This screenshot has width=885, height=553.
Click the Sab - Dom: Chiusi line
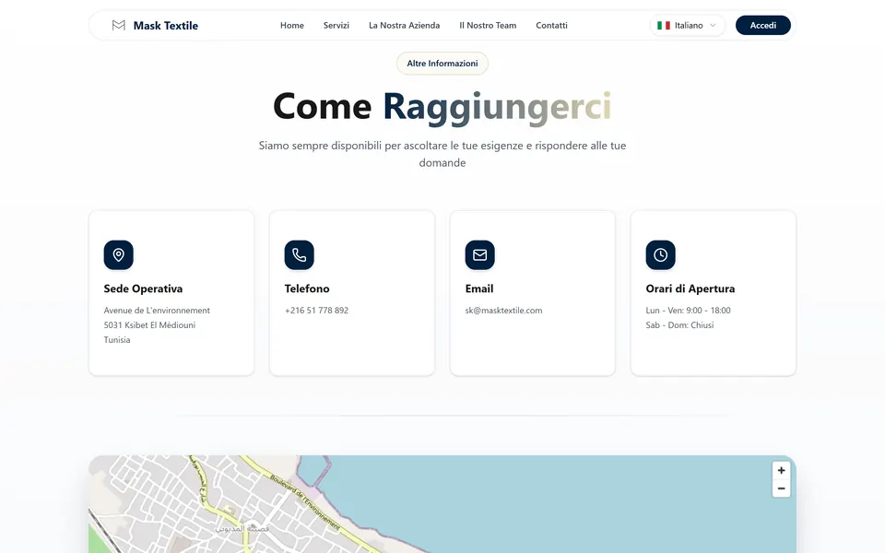[x=679, y=325]
